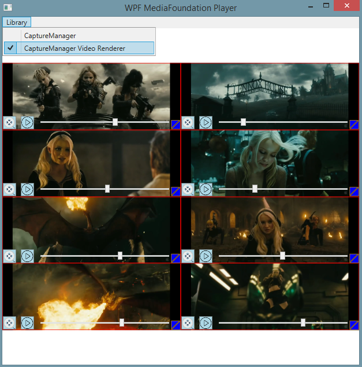Click seek slider of girl facing man video
This screenshot has height=367, width=362.
coord(105,189)
